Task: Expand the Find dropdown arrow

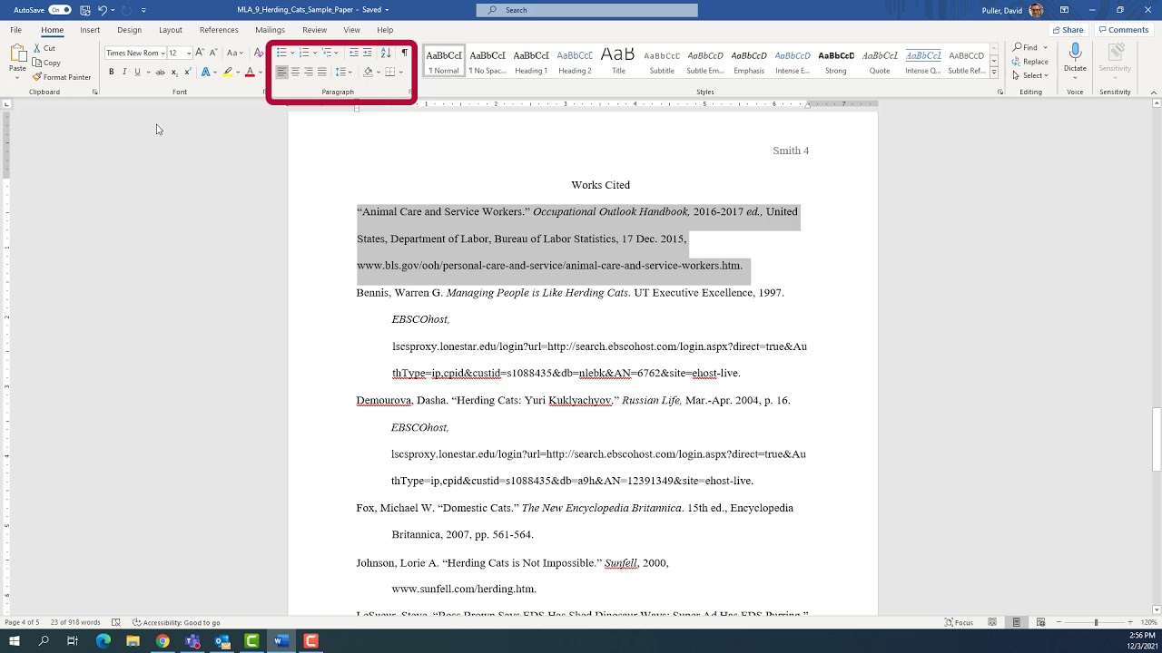Action: 1046,48
